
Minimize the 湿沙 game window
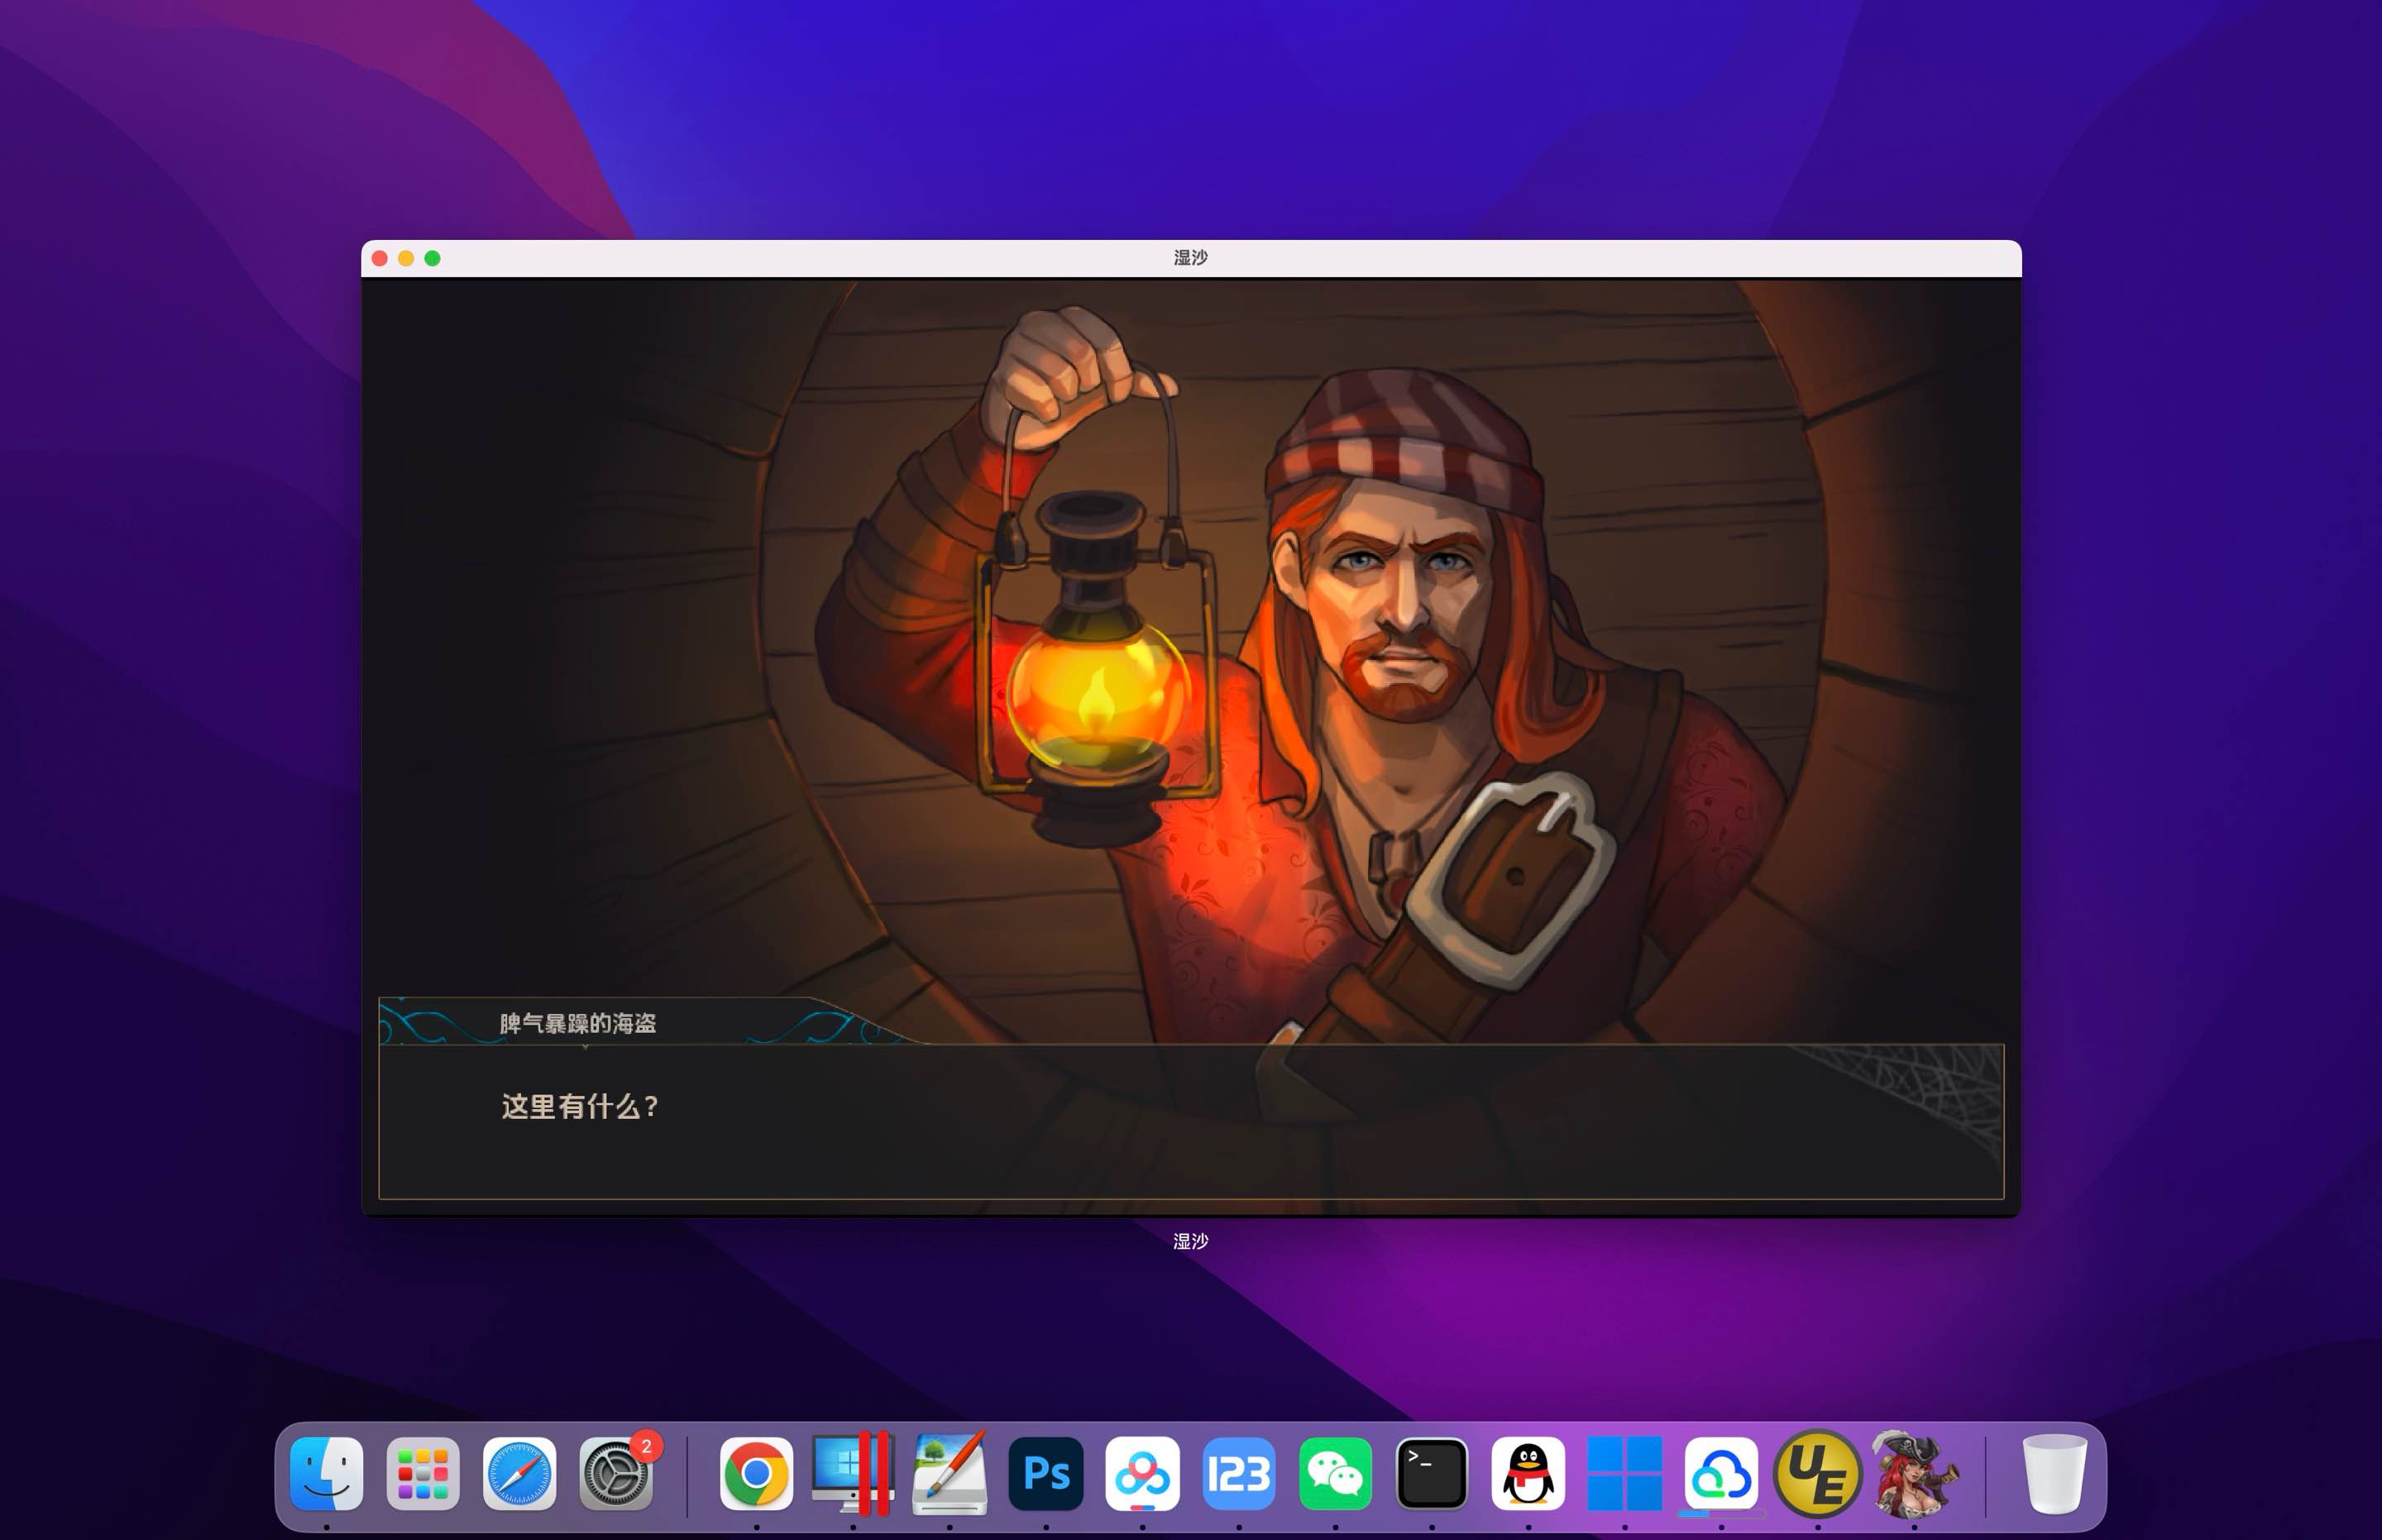pos(406,258)
